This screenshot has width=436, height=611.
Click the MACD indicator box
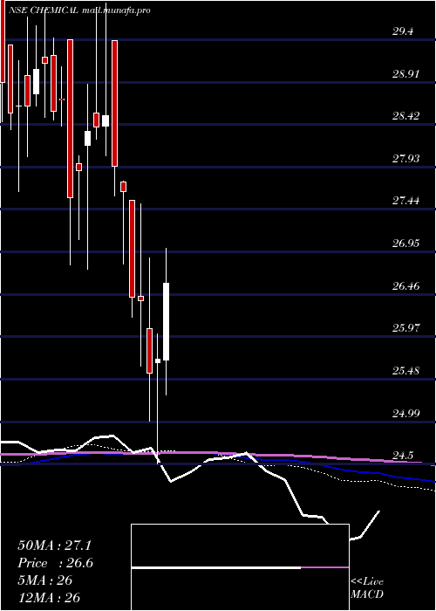coord(240,567)
